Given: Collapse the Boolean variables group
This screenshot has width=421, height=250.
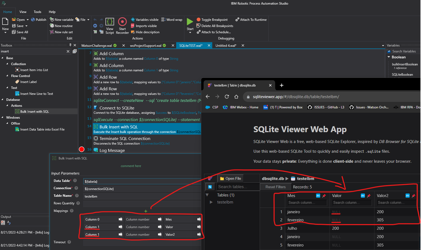Looking at the screenshot, I should (x=389, y=57).
